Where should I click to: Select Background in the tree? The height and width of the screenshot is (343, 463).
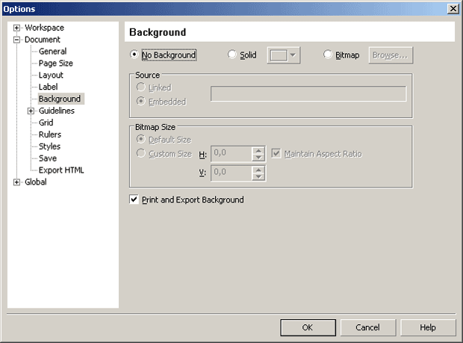tap(60, 99)
